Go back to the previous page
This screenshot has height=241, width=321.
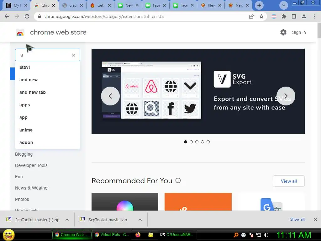click(x=7, y=16)
